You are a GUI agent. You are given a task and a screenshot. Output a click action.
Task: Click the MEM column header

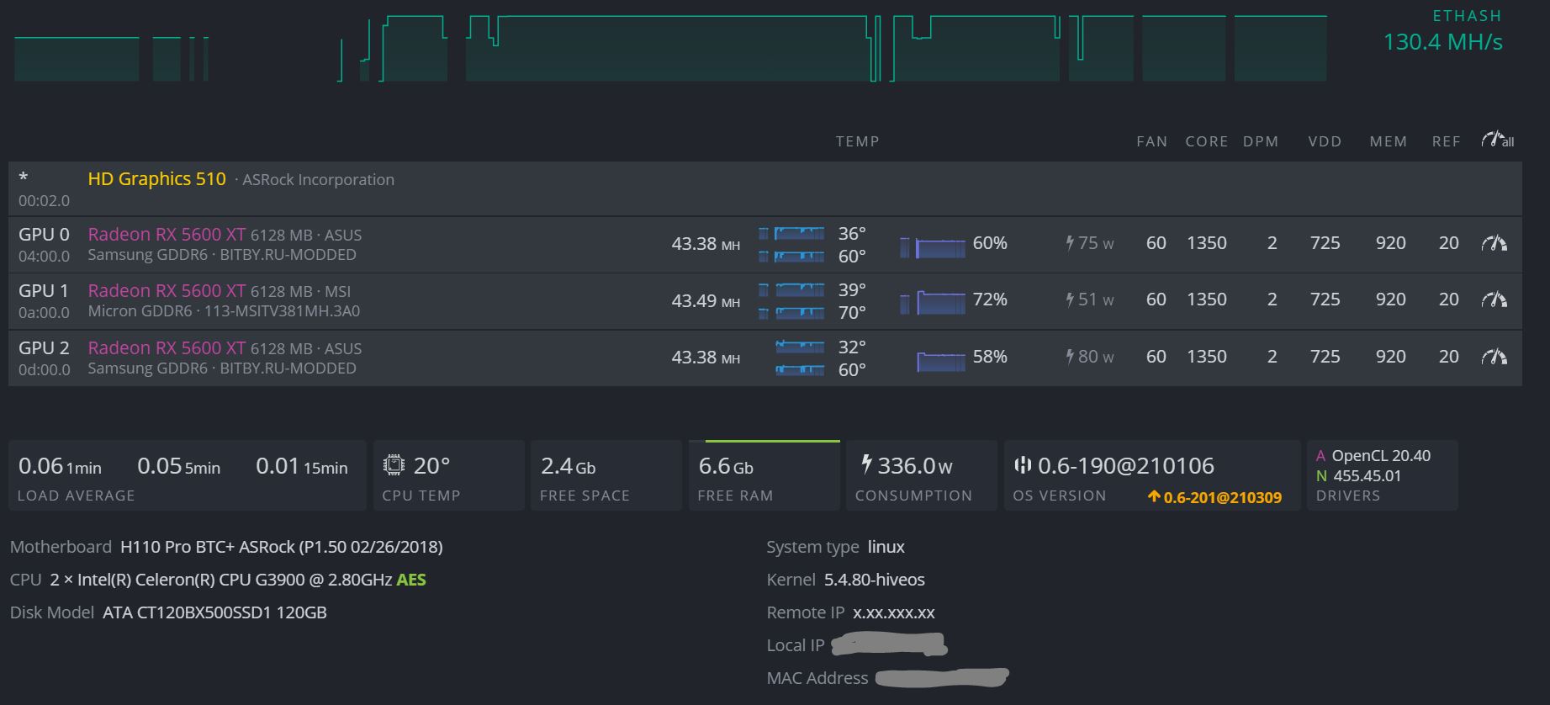point(1388,141)
